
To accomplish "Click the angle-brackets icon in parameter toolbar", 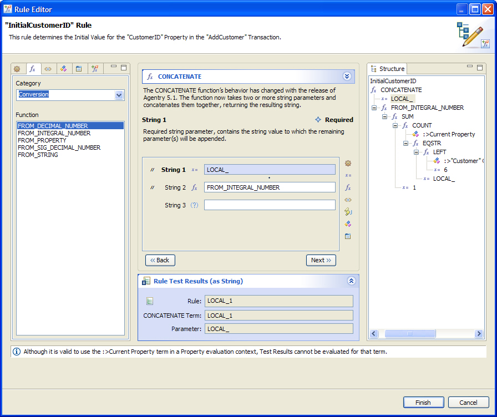I will (x=348, y=200).
